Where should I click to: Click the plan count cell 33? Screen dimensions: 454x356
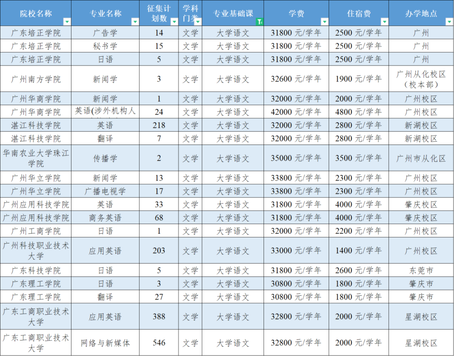pos(159,204)
